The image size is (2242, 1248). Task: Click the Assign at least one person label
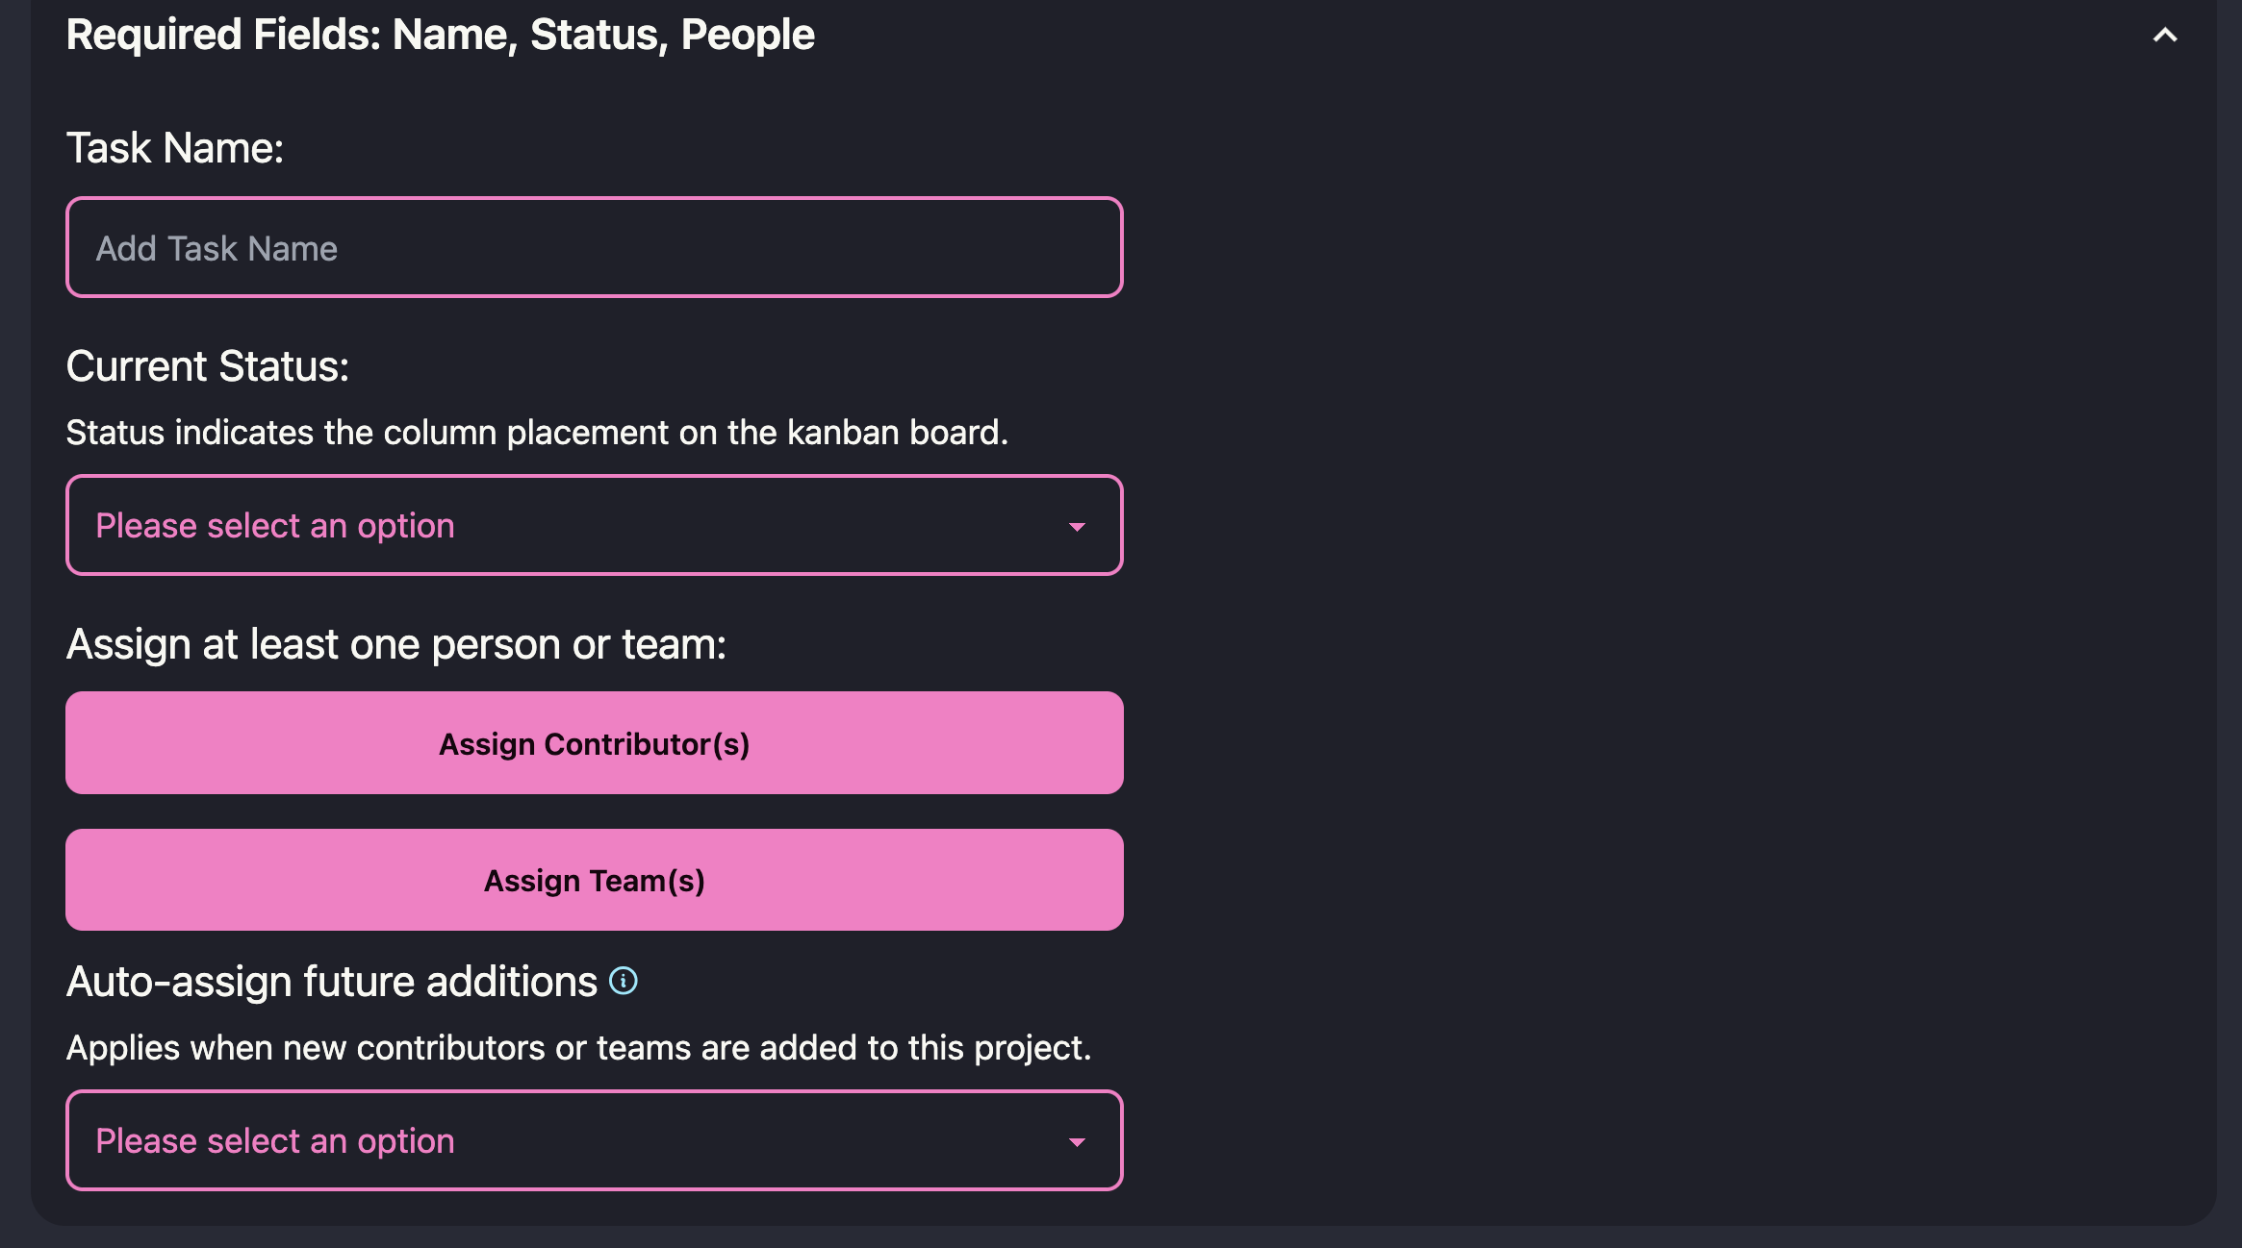coord(395,644)
